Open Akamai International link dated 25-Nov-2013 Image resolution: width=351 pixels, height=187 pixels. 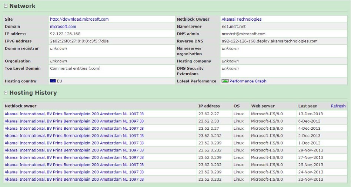(x=74, y=165)
